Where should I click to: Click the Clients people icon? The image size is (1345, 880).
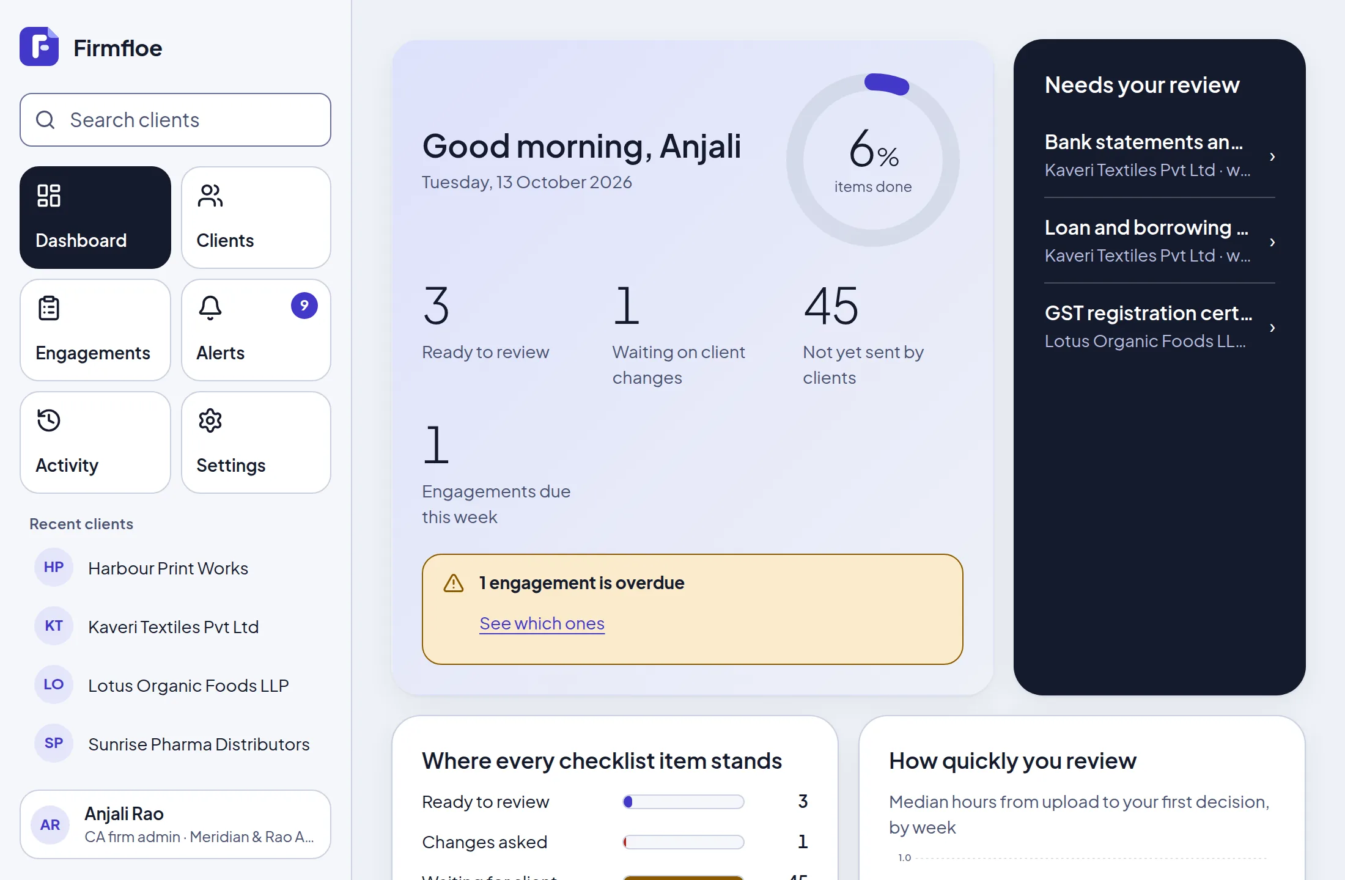[210, 196]
